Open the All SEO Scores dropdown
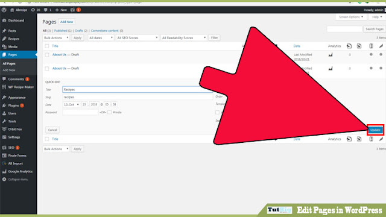 coord(137,38)
